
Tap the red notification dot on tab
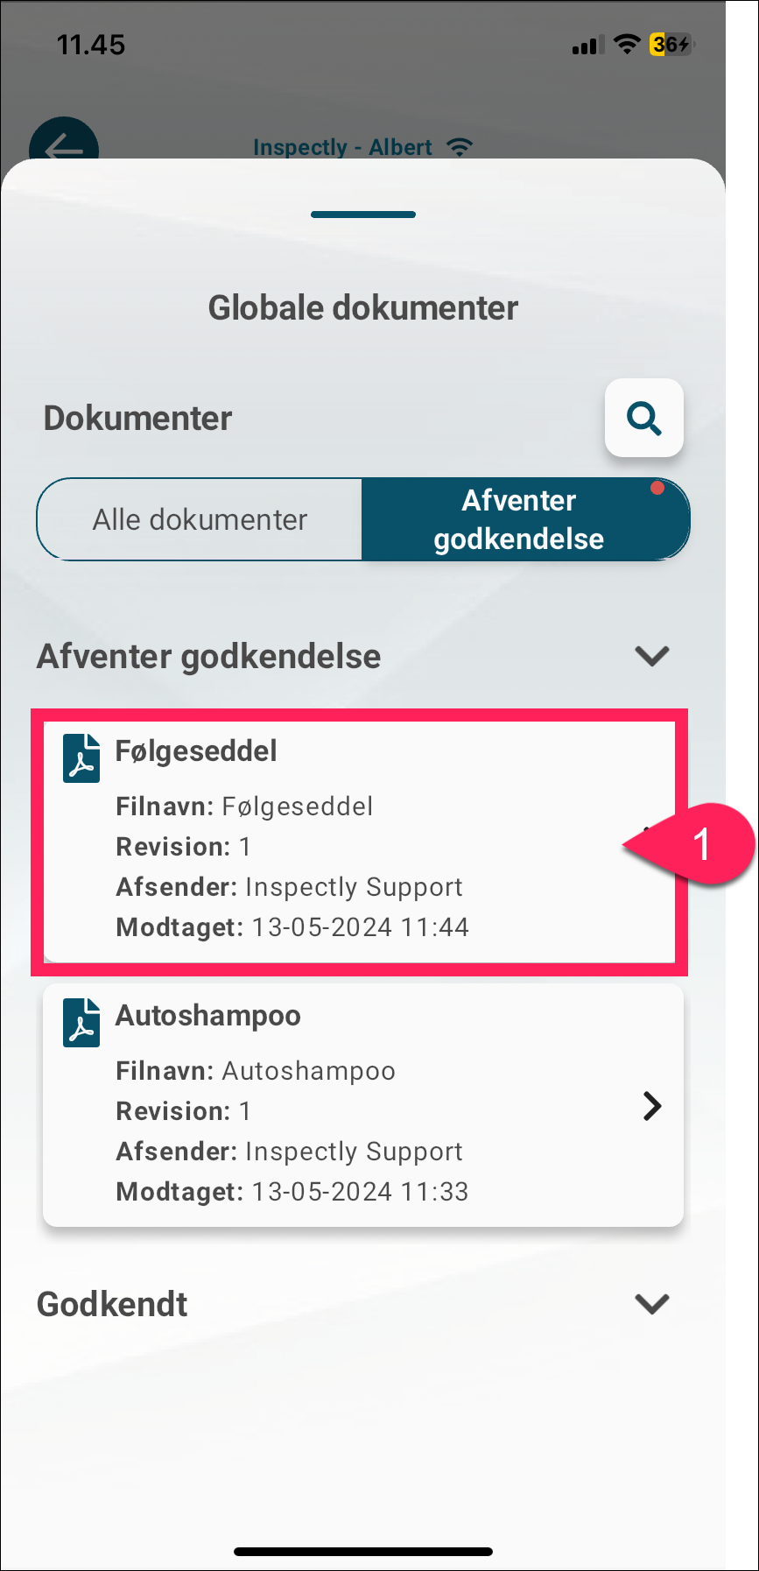point(657,489)
